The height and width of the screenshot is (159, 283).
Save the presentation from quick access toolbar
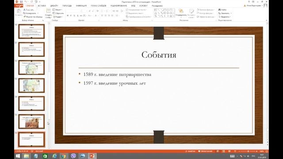pos(21,2)
